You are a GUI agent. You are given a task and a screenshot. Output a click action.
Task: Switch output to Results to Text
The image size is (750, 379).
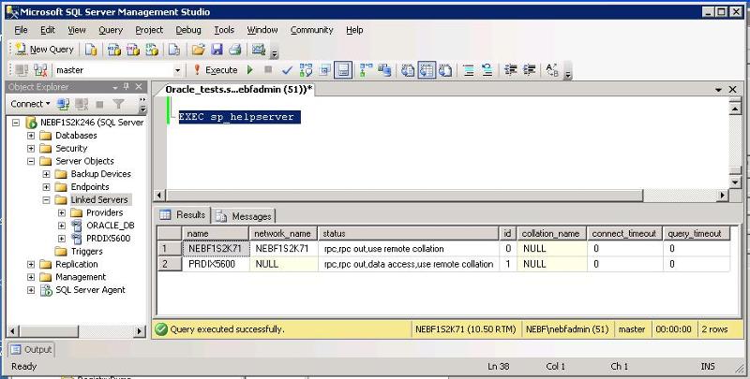(x=408, y=70)
